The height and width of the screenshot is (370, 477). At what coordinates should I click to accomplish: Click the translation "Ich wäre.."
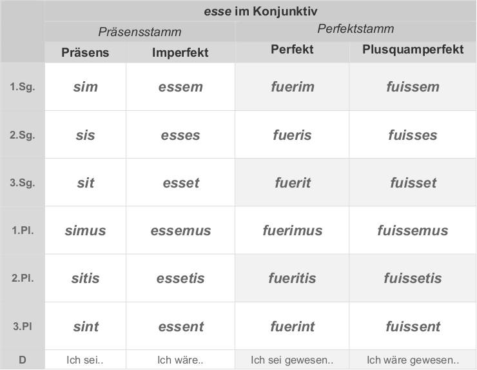tap(180, 360)
